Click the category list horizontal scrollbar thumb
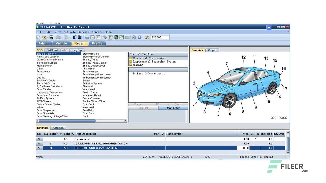326x183 pixels. 67,121
